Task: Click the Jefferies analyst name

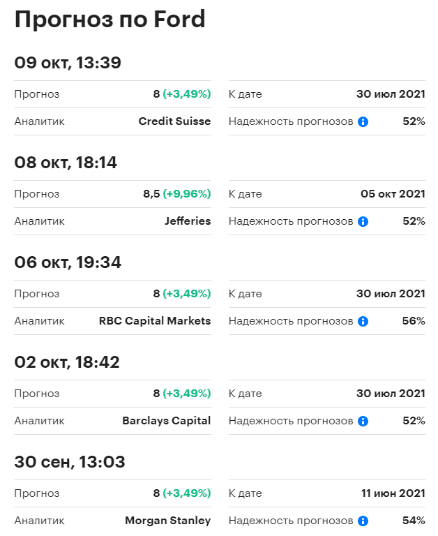Action: (x=188, y=221)
